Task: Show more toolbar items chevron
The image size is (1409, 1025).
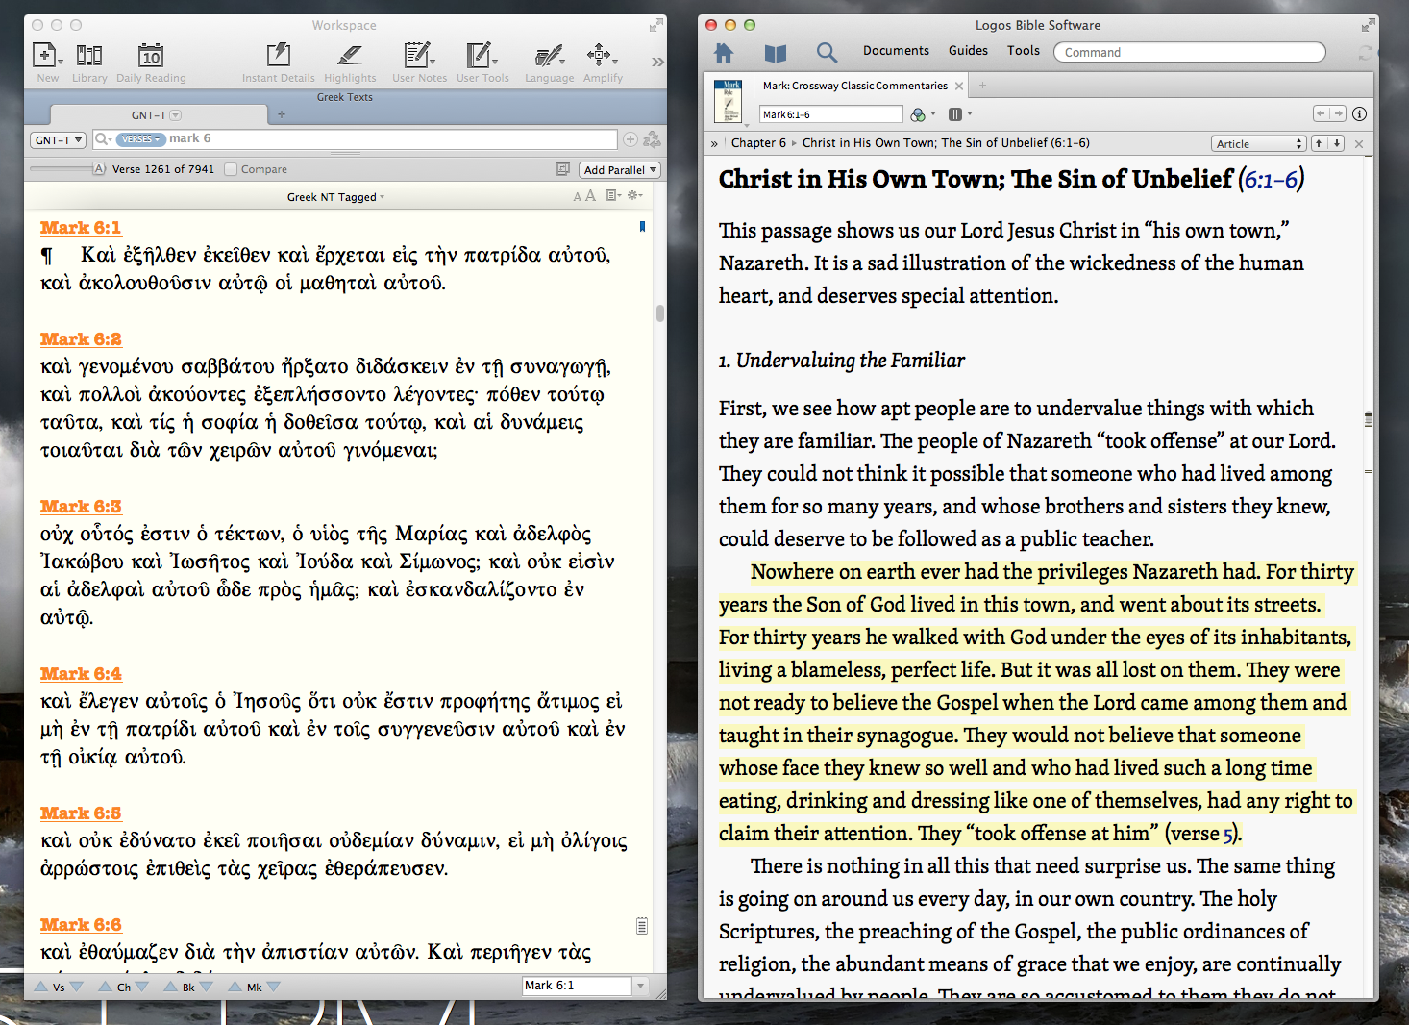Action: tap(657, 62)
